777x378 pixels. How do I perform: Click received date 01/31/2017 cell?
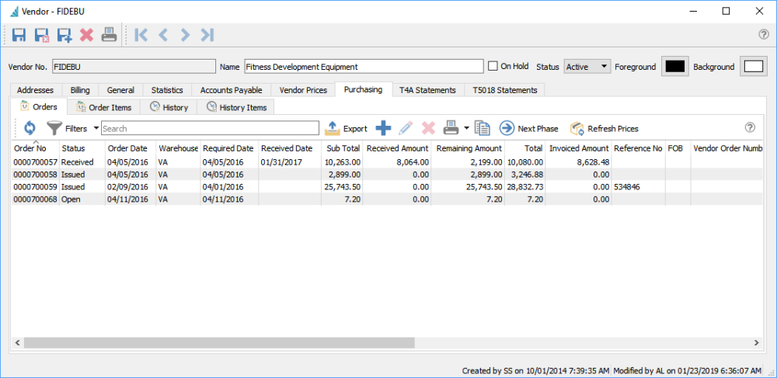tap(290, 161)
